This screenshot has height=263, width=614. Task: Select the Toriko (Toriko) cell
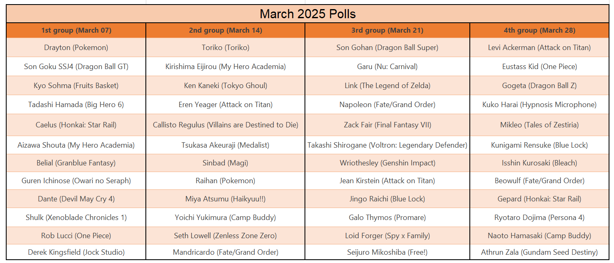(225, 48)
